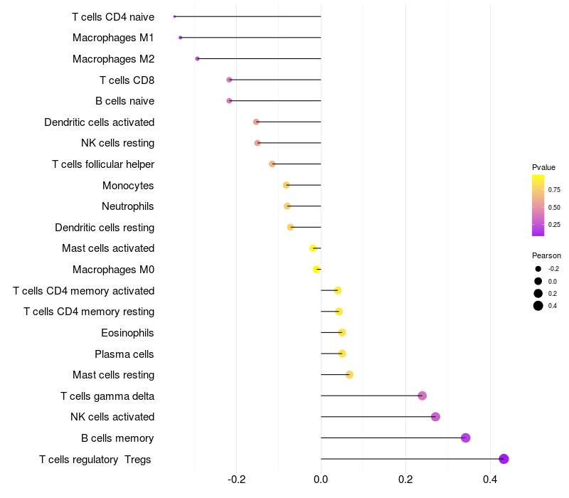Click the B cells memory lollipop dot
Image resolution: width=569 pixels, height=498 pixels.
[466, 438]
